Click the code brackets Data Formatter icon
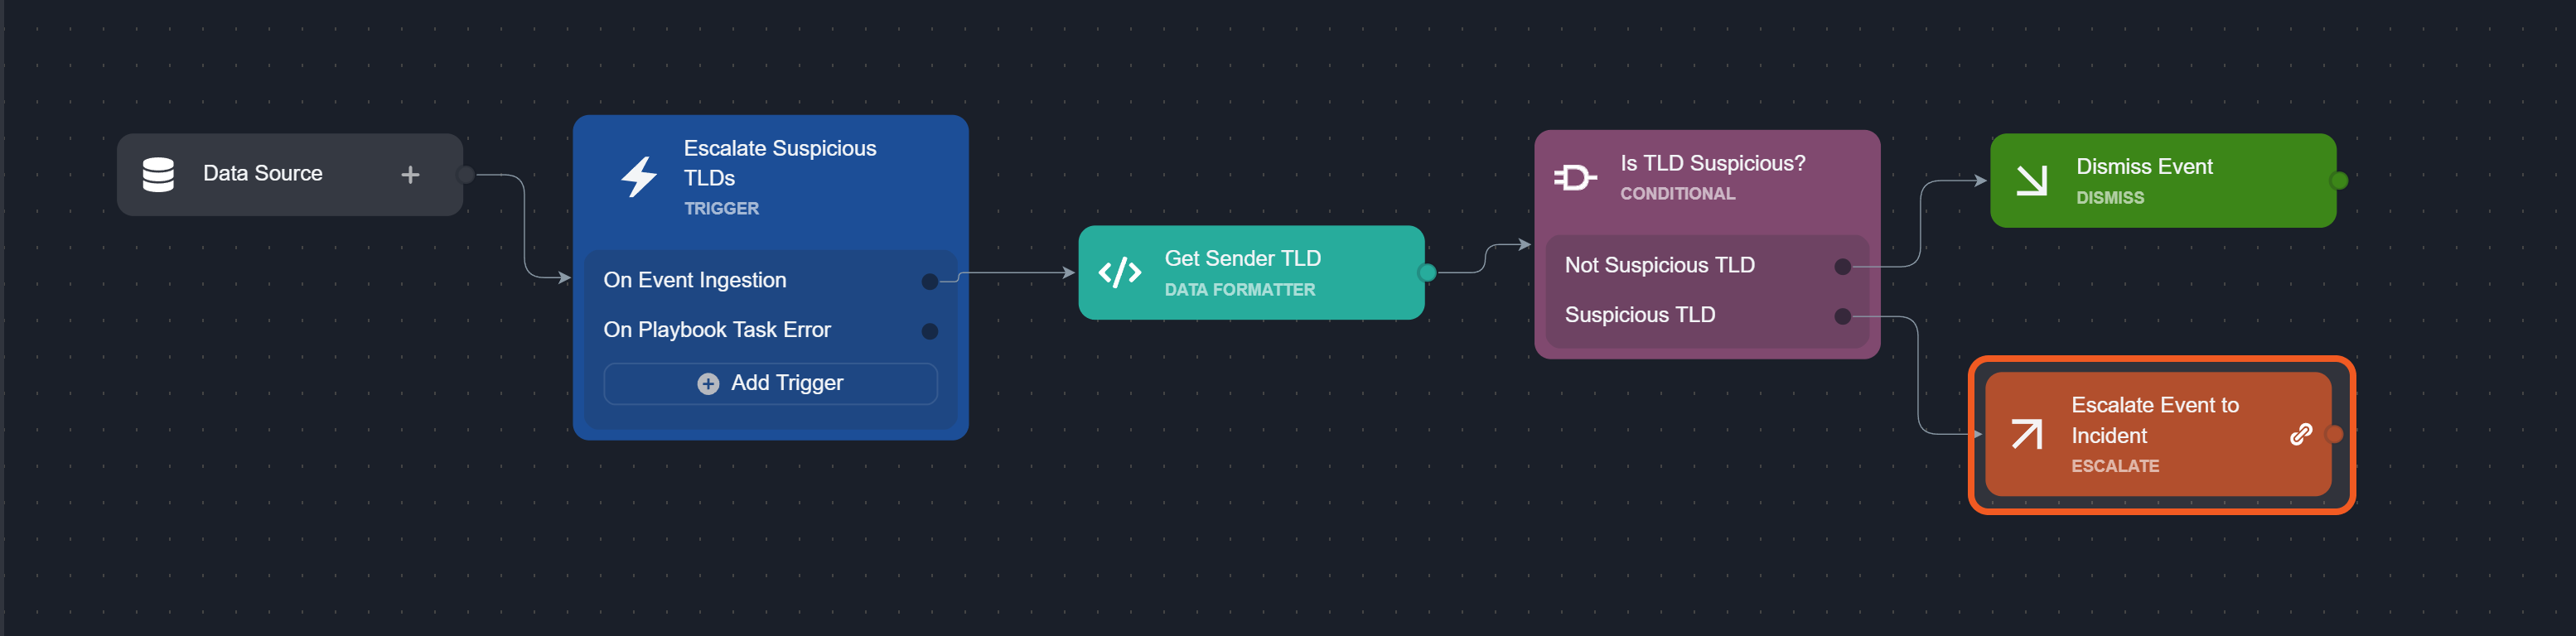The width and height of the screenshot is (2576, 636). pyautogui.click(x=1119, y=272)
